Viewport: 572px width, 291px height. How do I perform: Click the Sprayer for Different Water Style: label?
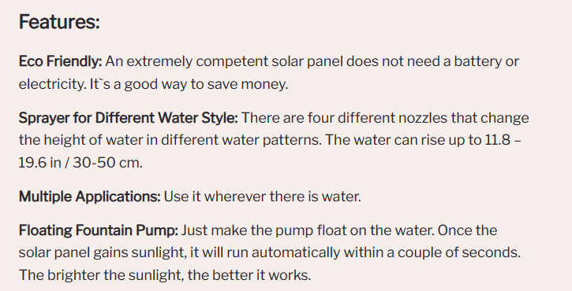pyautogui.click(x=129, y=118)
